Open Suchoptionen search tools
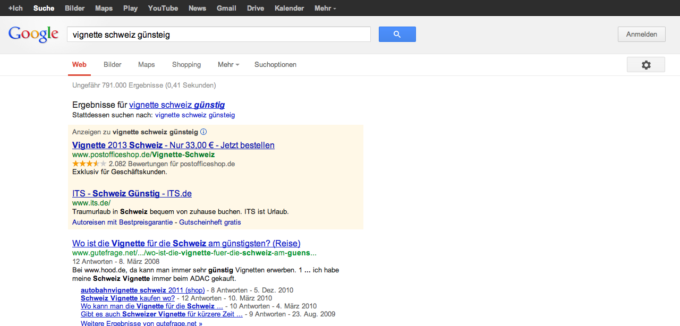Viewport: 680px width, 326px height. click(275, 65)
